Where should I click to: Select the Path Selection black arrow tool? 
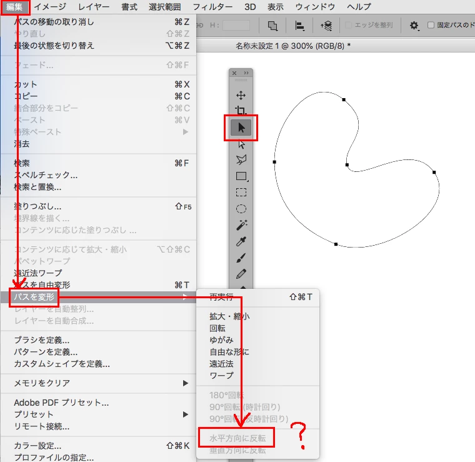coord(241,128)
